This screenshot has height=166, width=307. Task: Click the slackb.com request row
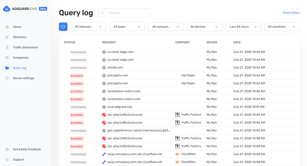179,68
